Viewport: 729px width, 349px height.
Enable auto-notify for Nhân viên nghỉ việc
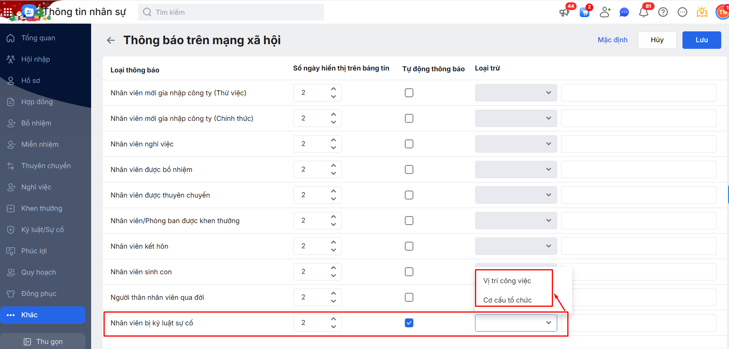[x=409, y=144]
